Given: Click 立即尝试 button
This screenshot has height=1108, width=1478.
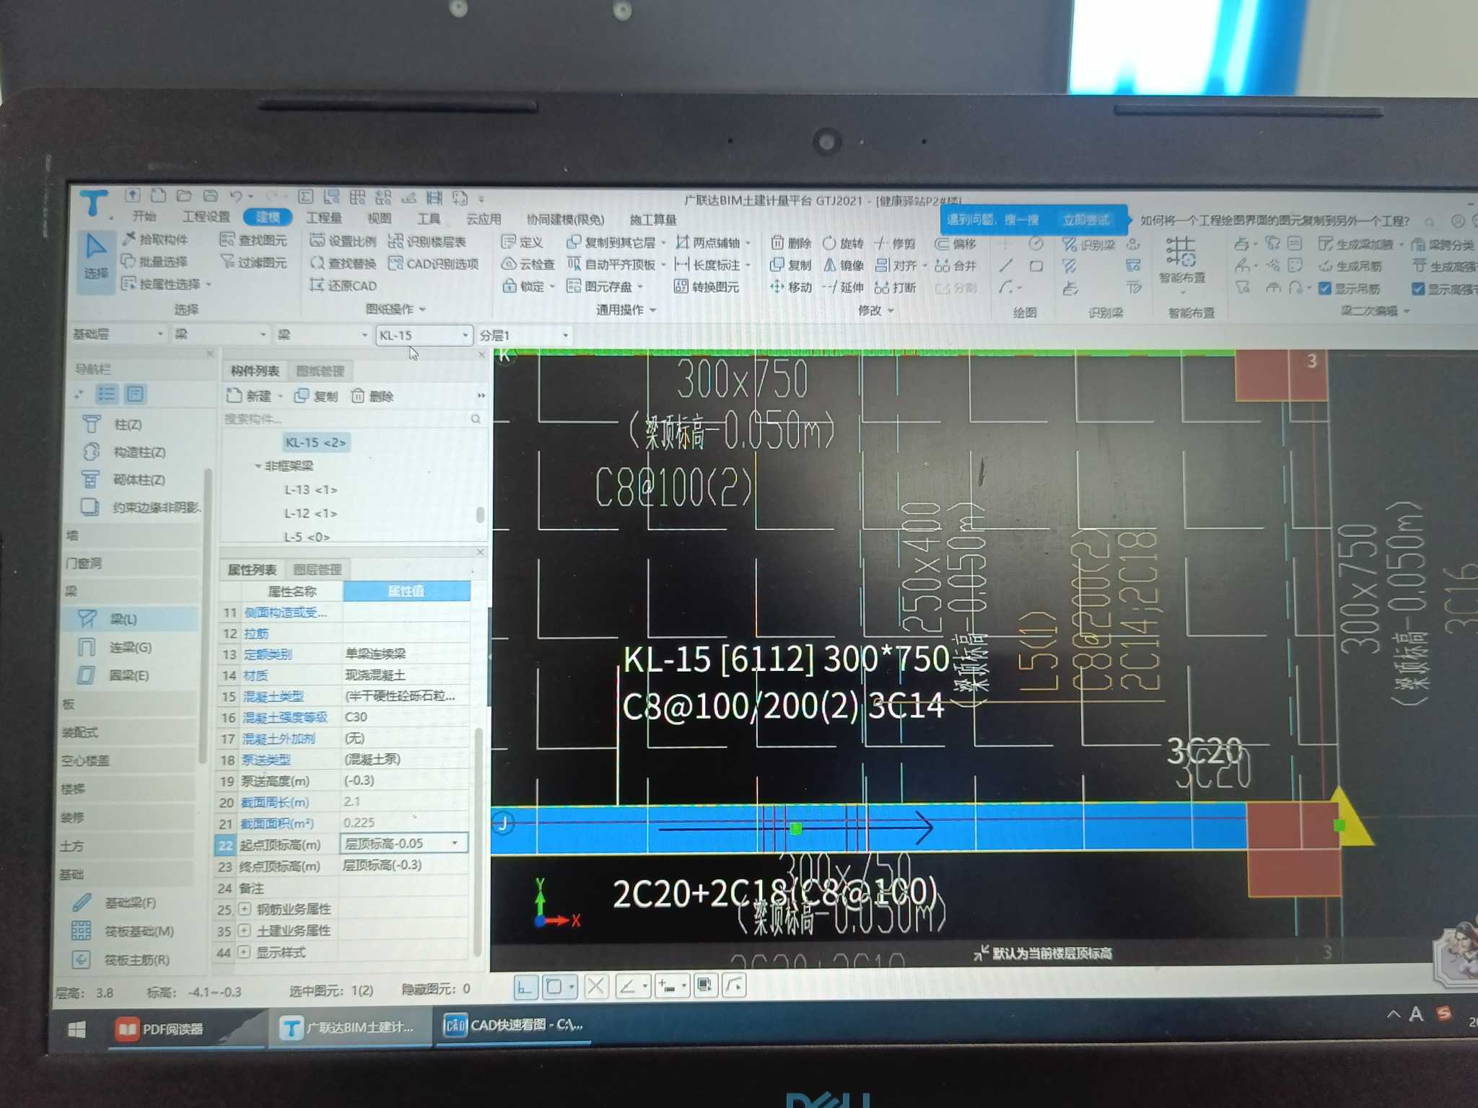Looking at the screenshot, I should click(1086, 220).
